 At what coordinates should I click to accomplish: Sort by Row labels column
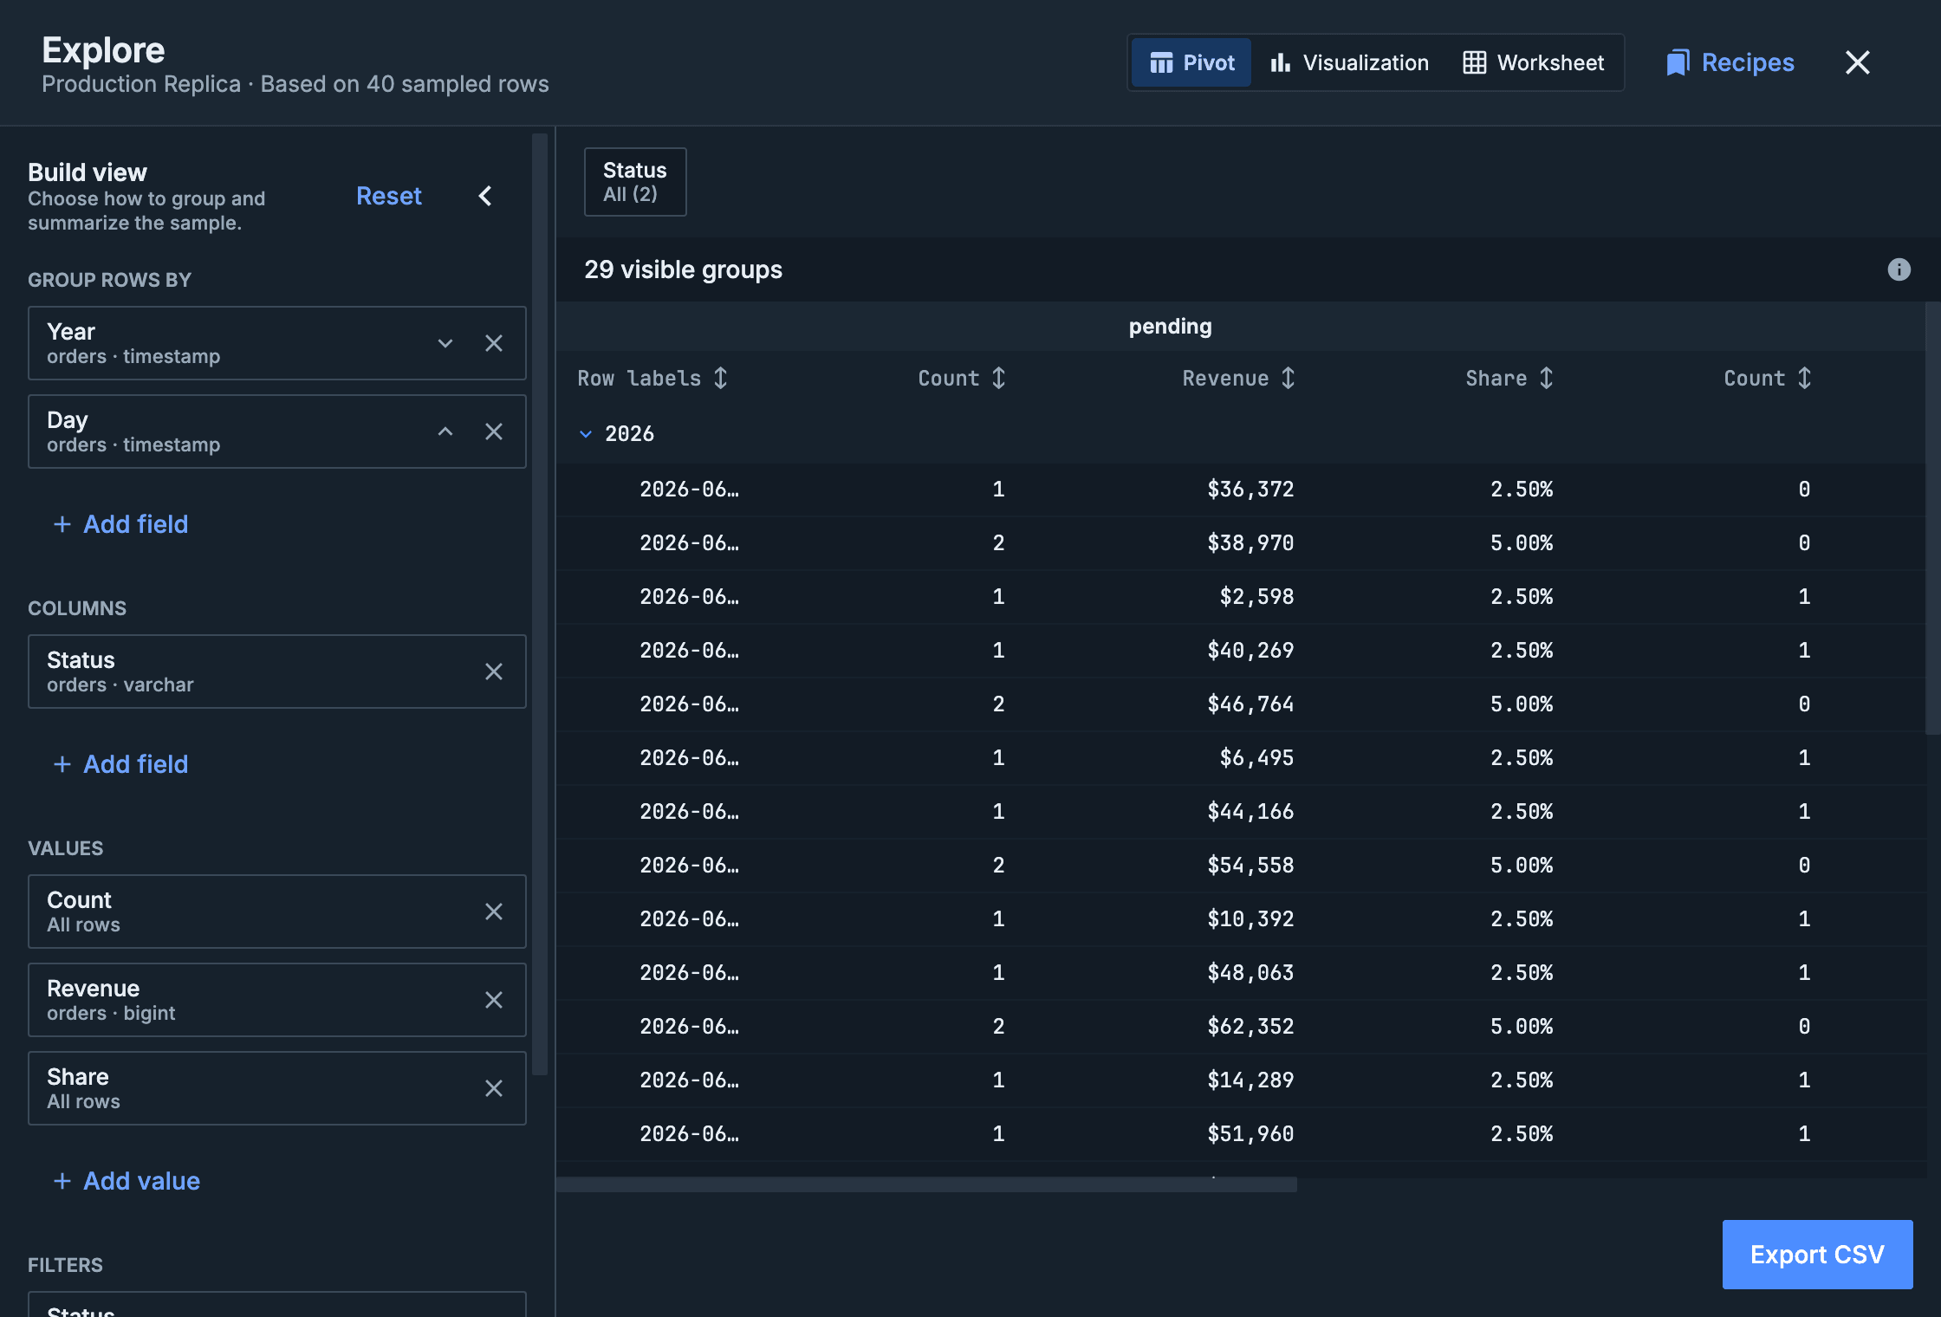(652, 378)
